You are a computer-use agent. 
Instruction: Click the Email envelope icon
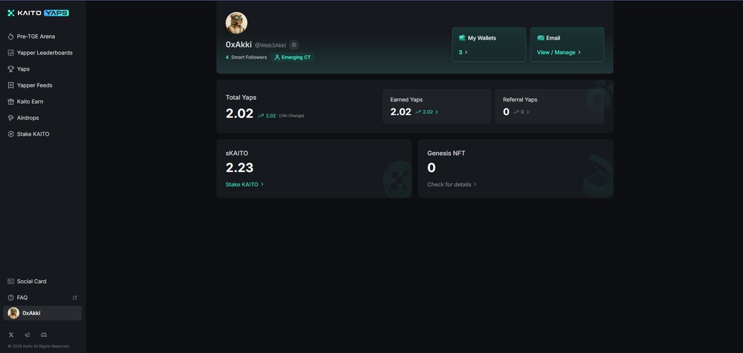(541, 38)
